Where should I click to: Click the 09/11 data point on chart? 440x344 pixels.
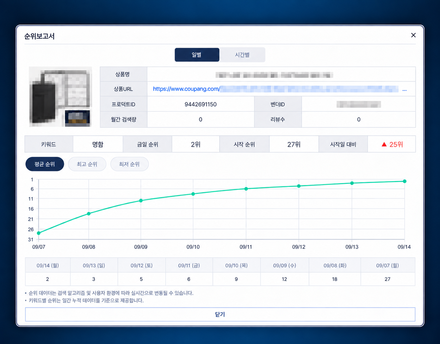[246, 189]
